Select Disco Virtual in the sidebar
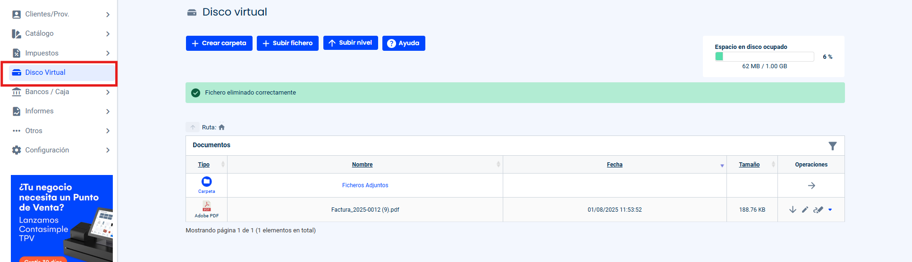Image resolution: width=912 pixels, height=262 pixels. (45, 72)
